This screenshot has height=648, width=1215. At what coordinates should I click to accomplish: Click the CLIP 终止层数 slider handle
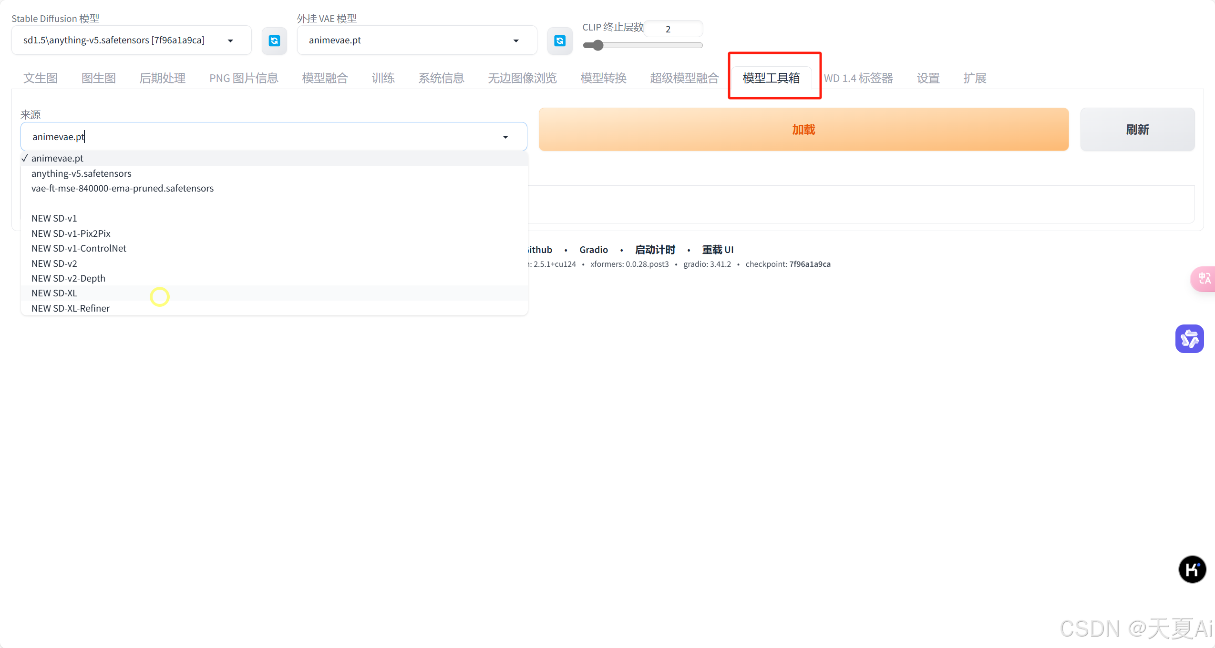click(598, 45)
